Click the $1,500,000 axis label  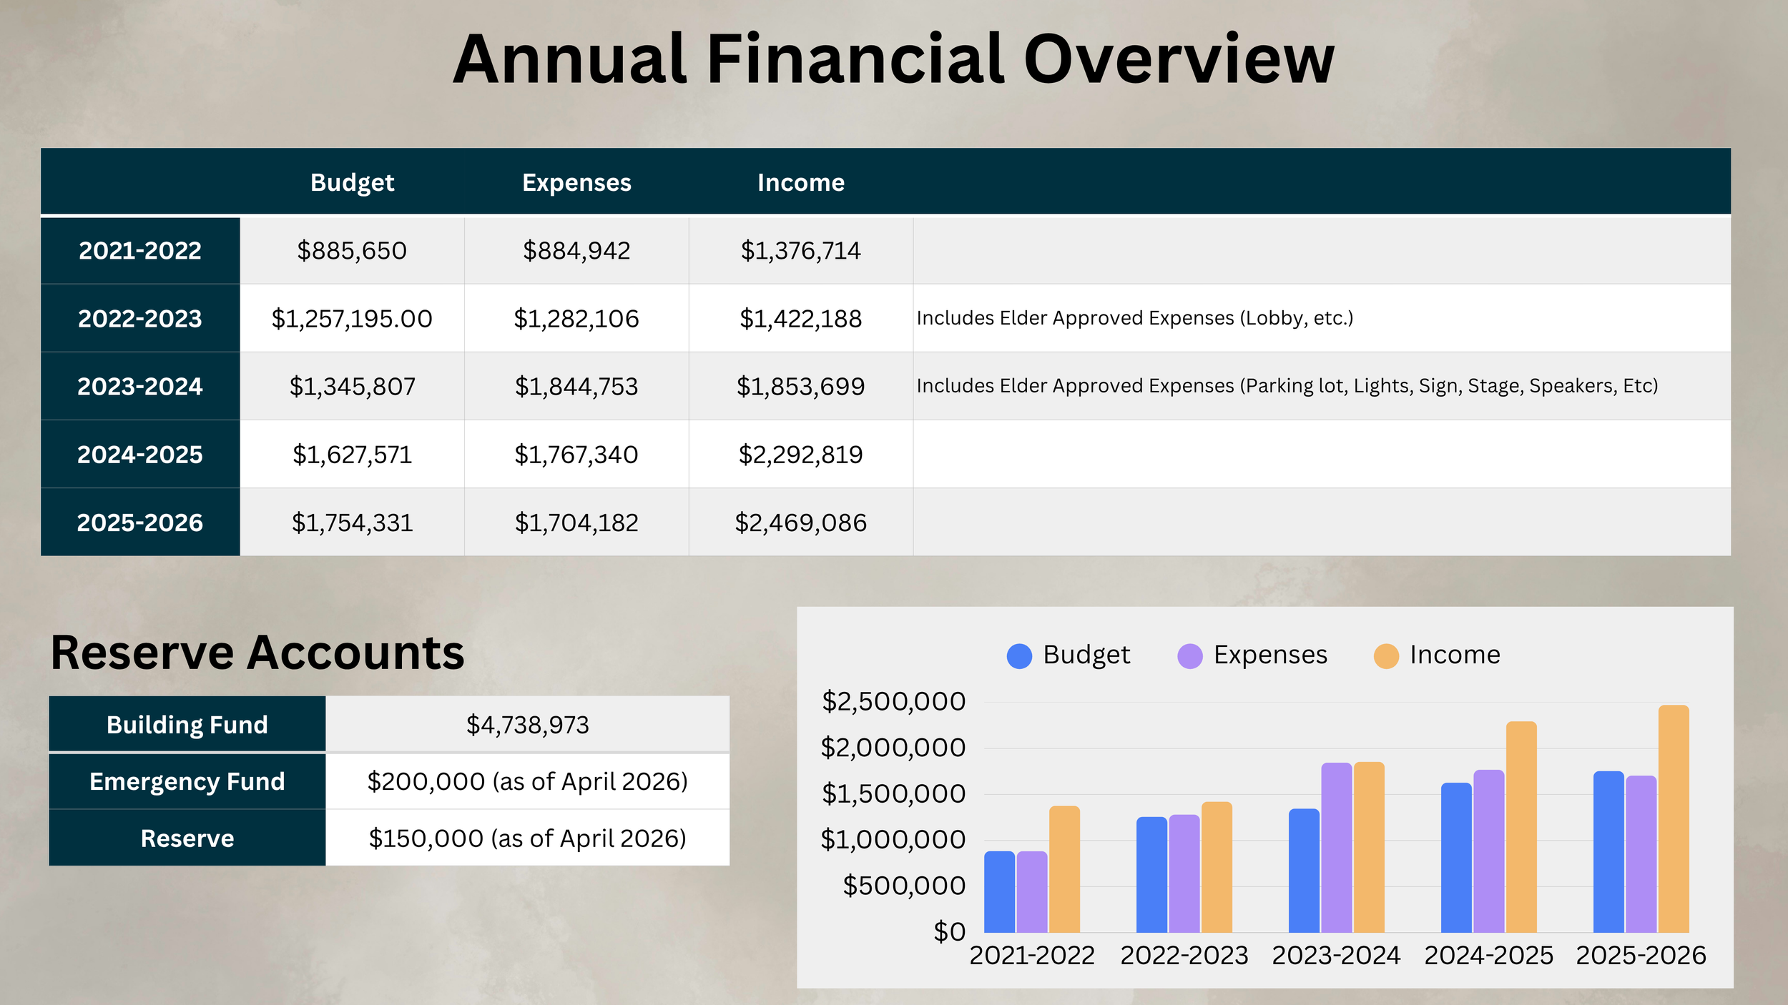[894, 794]
